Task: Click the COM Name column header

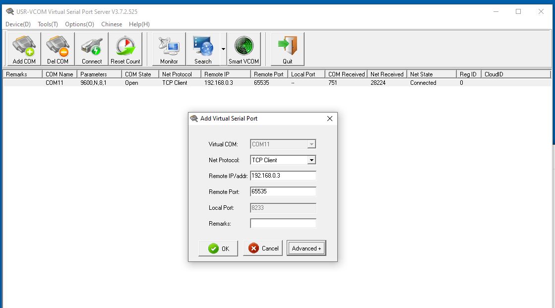Action: (x=60, y=74)
